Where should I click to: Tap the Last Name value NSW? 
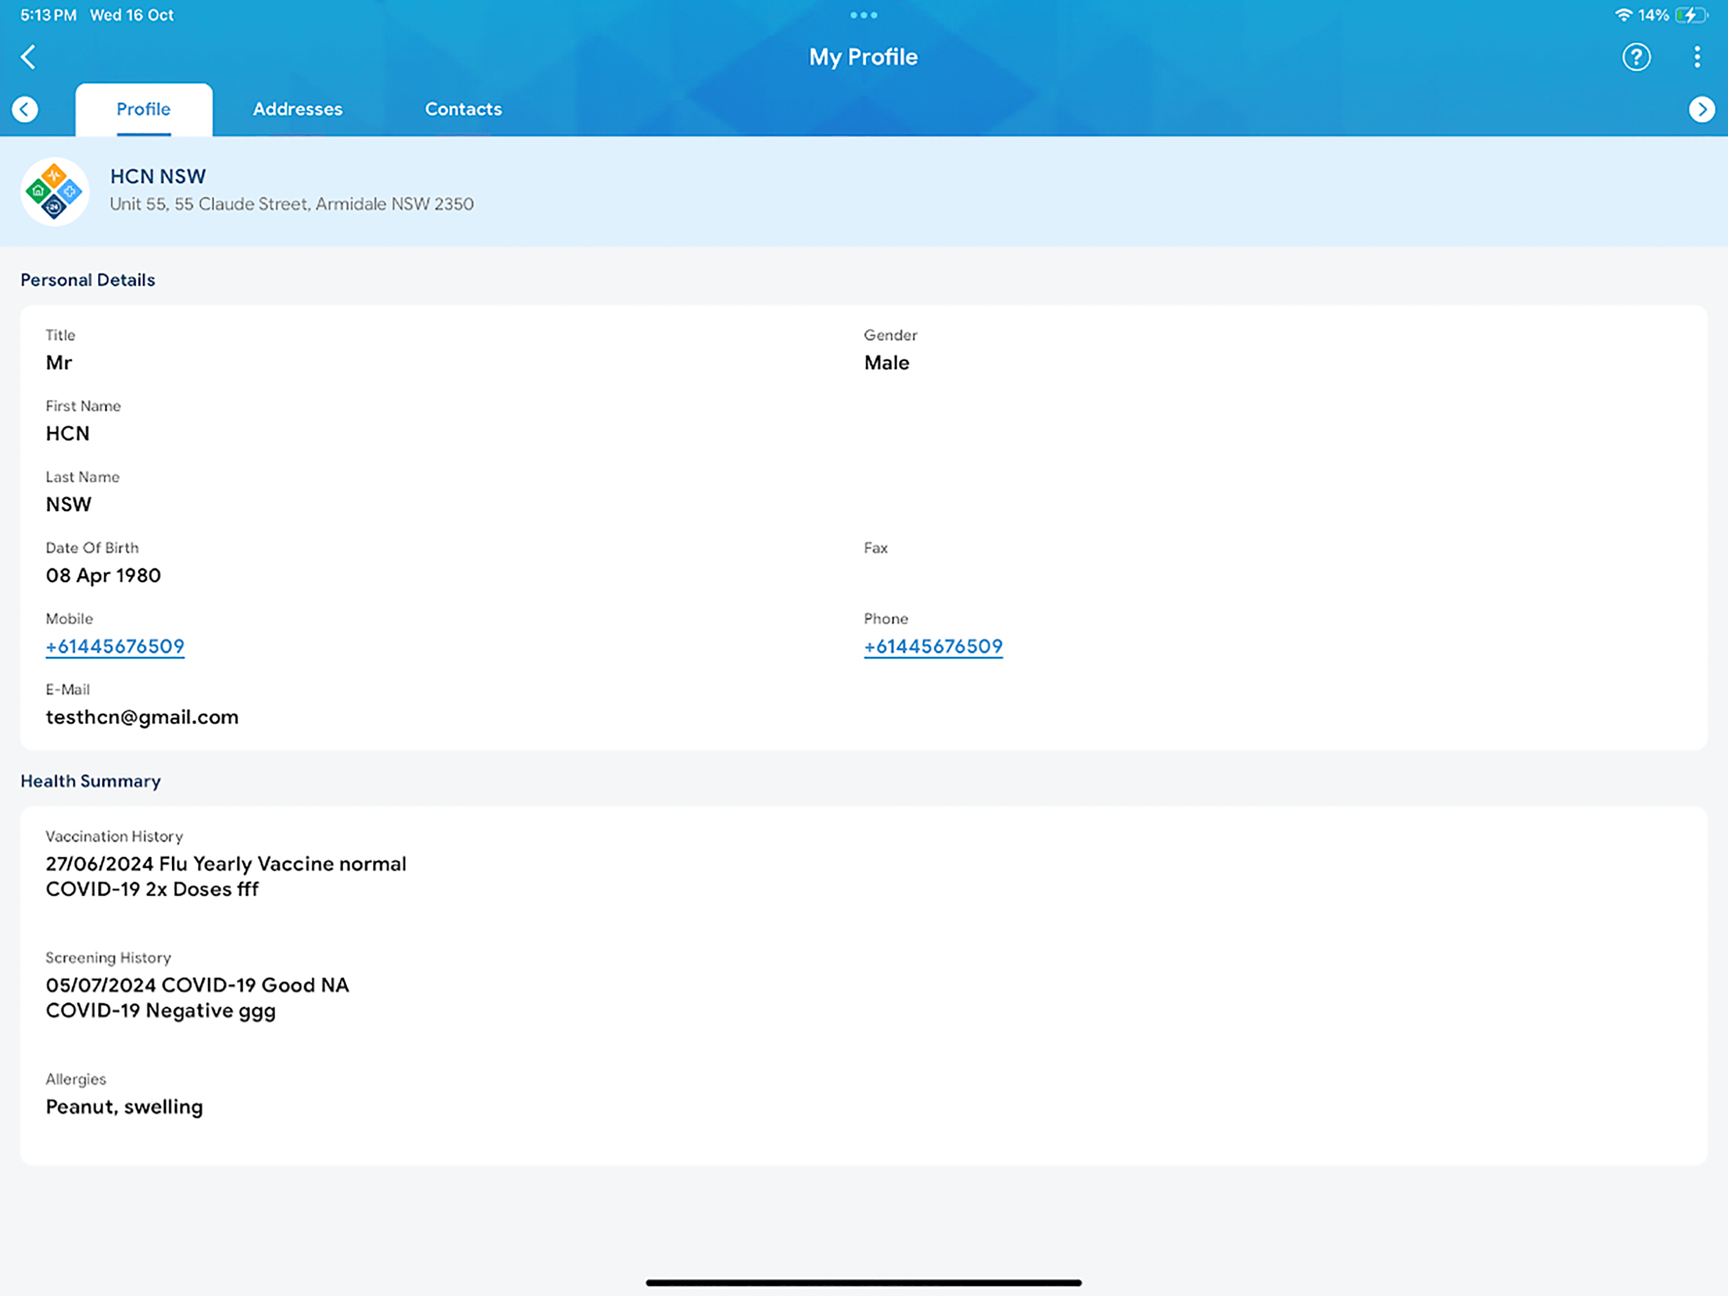pos(68,505)
